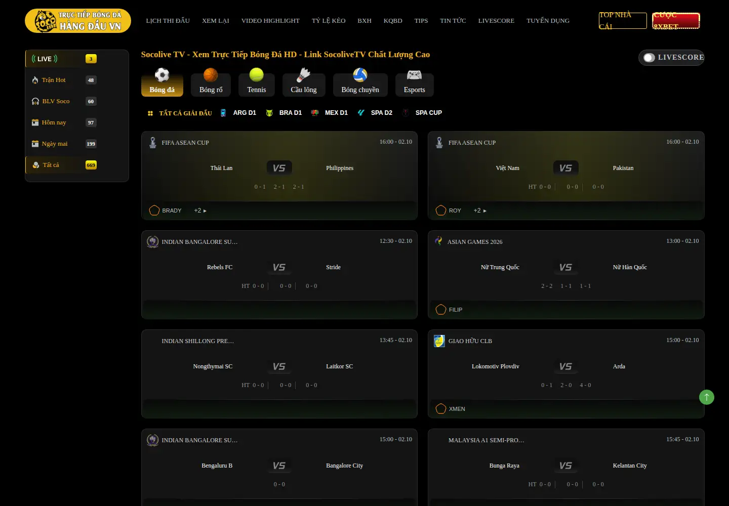Select the Bóng đá soccer ball icon
729x506 pixels.
point(162,75)
